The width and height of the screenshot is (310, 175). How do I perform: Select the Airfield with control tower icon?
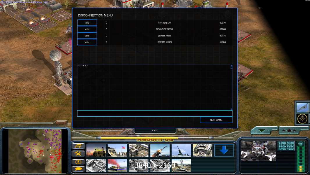181,165
